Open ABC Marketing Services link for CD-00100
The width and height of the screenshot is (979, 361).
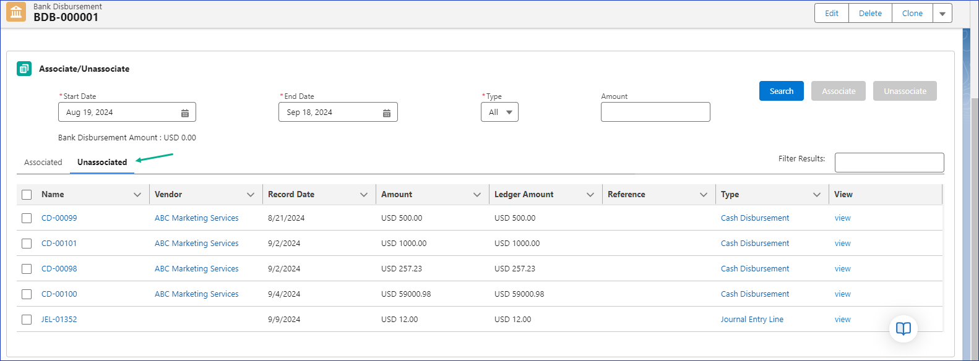click(196, 294)
